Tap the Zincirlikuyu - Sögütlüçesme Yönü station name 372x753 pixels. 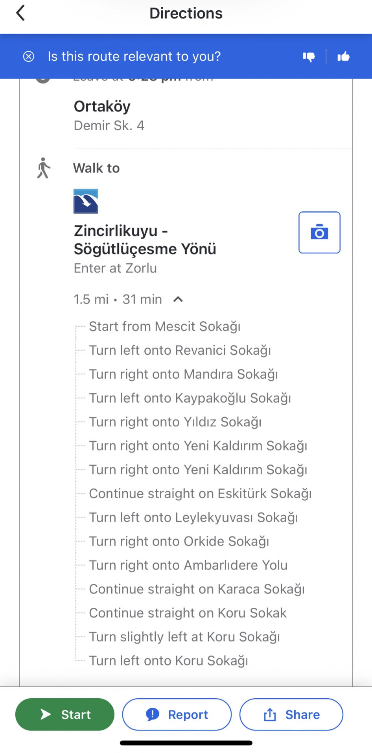pos(145,240)
